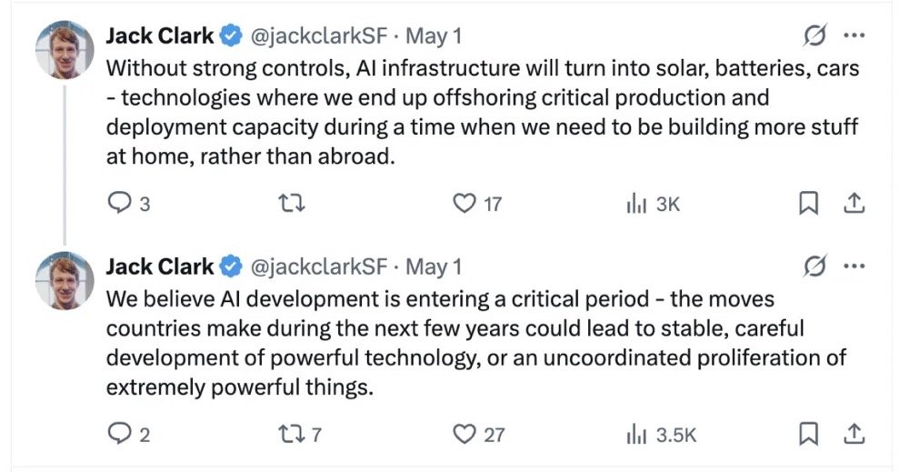
Task: Open Grok icon on second tweet
Action: pos(815,267)
